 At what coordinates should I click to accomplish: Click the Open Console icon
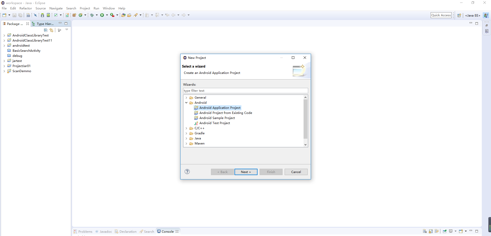coord(461,231)
